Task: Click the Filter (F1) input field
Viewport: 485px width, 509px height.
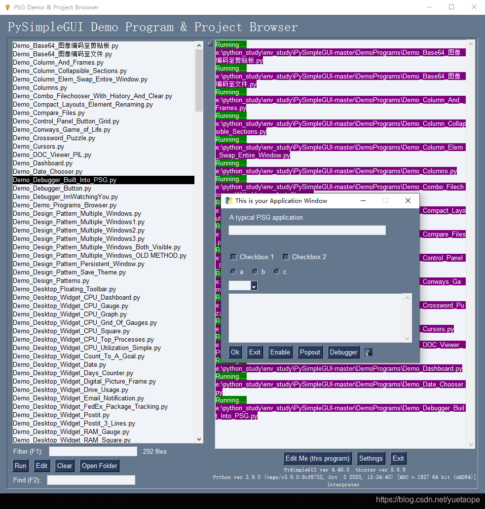Action: (x=93, y=452)
